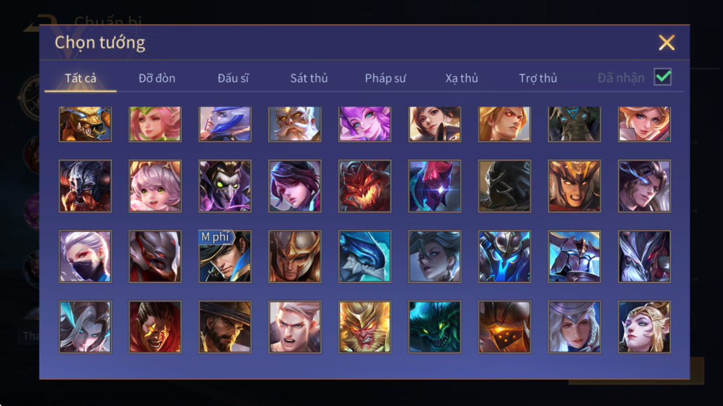Pick the golden monkey king hero portrait
This screenshot has height=406, width=723.
[x=365, y=327]
